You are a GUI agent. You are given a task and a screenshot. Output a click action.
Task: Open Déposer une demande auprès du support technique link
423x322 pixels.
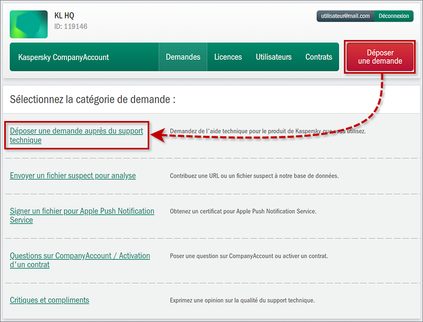[x=76, y=135]
